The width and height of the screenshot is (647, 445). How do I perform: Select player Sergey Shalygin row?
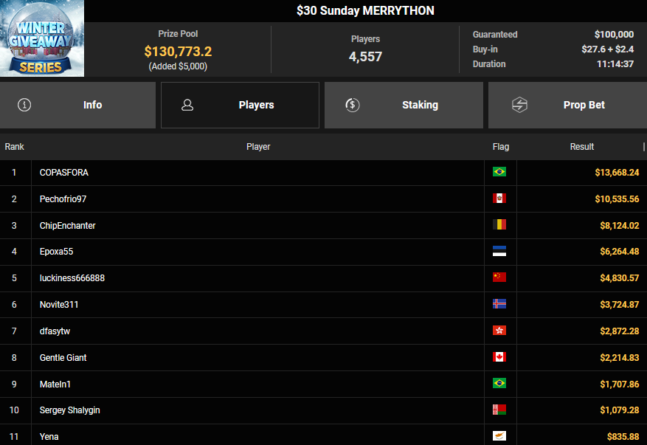[x=69, y=410]
